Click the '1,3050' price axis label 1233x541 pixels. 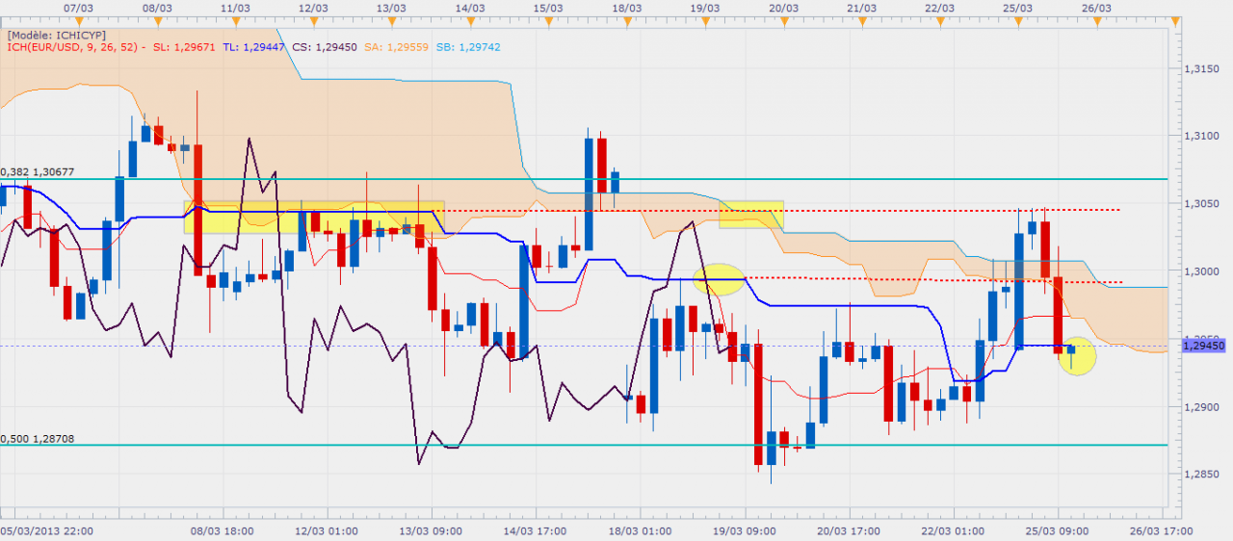(x=1201, y=204)
